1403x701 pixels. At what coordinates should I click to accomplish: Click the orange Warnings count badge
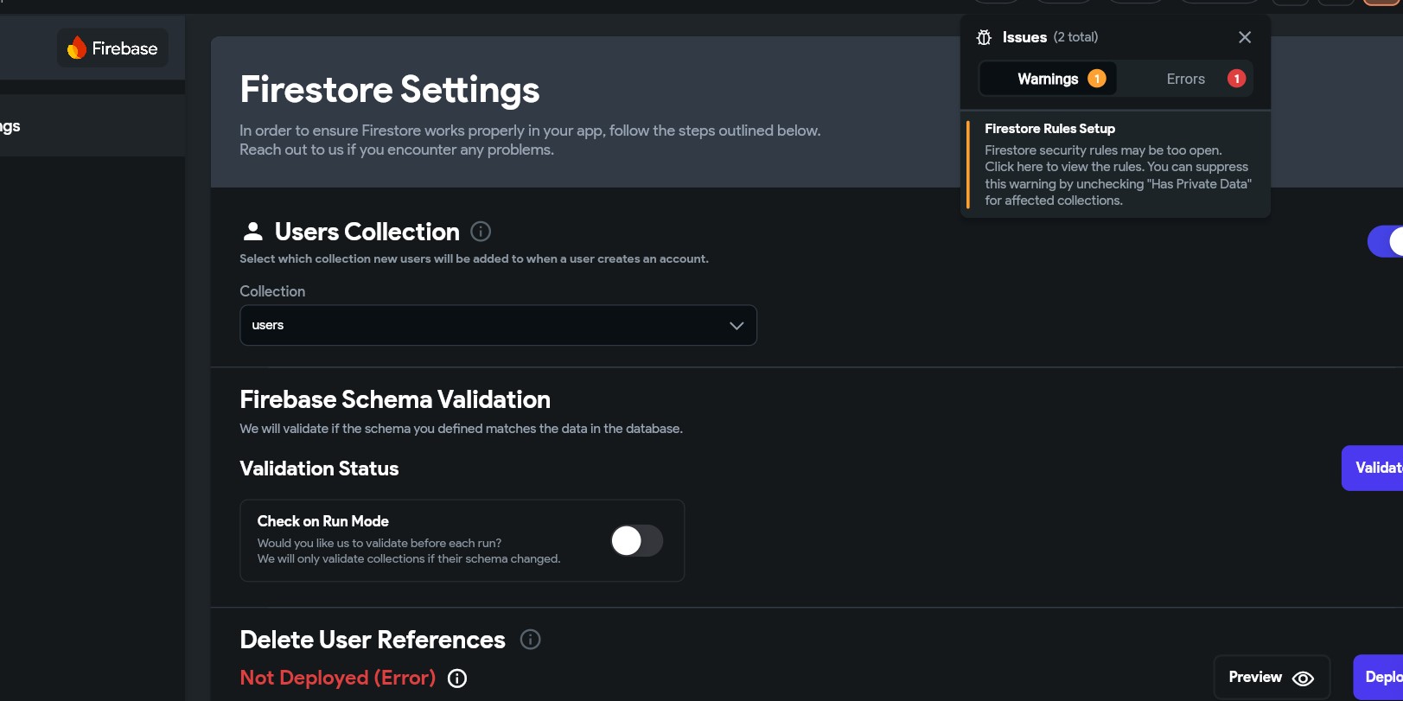tap(1097, 79)
